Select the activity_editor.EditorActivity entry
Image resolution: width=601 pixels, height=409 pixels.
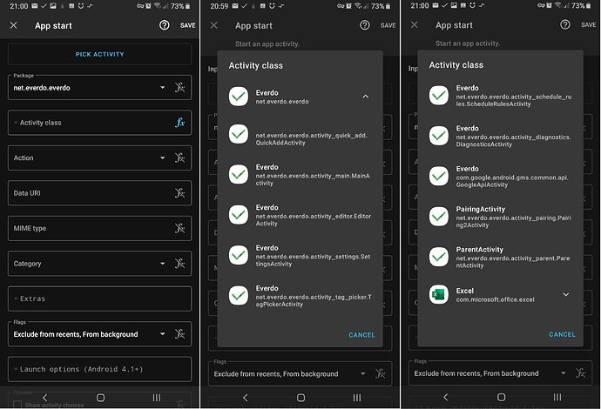[300, 215]
